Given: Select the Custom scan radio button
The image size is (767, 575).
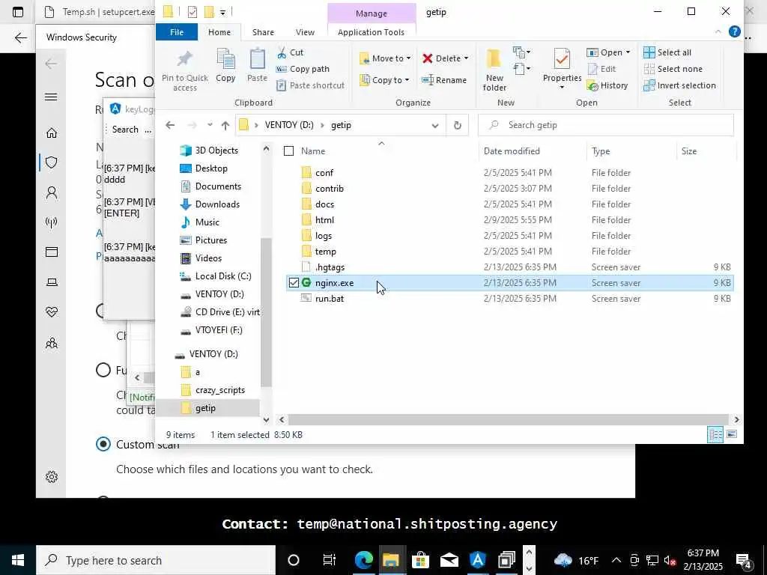Looking at the screenshot, I should tap(103, 444).
